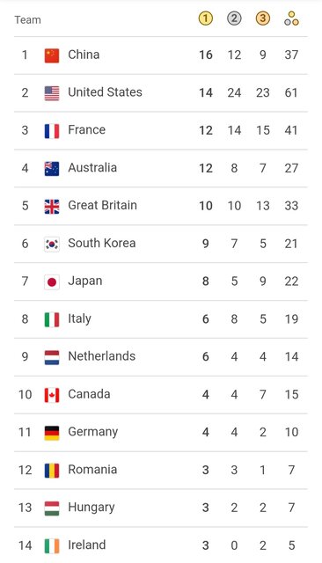The image size is (322, 563).
Task: Click the China flag icon
Action: click(52, 55)
